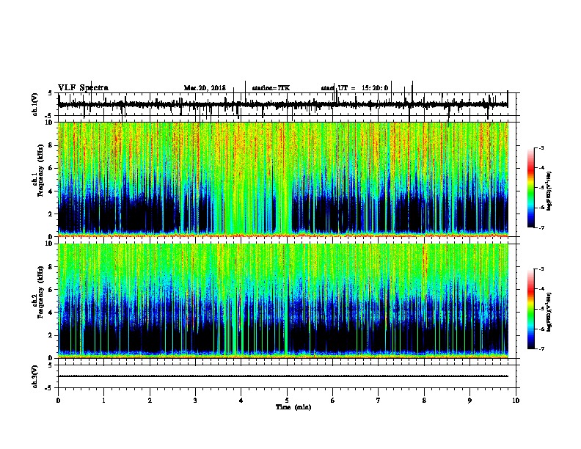Click time axis tick label '3'
Viewport: 581px width, 449px height.
coord(195,401)
